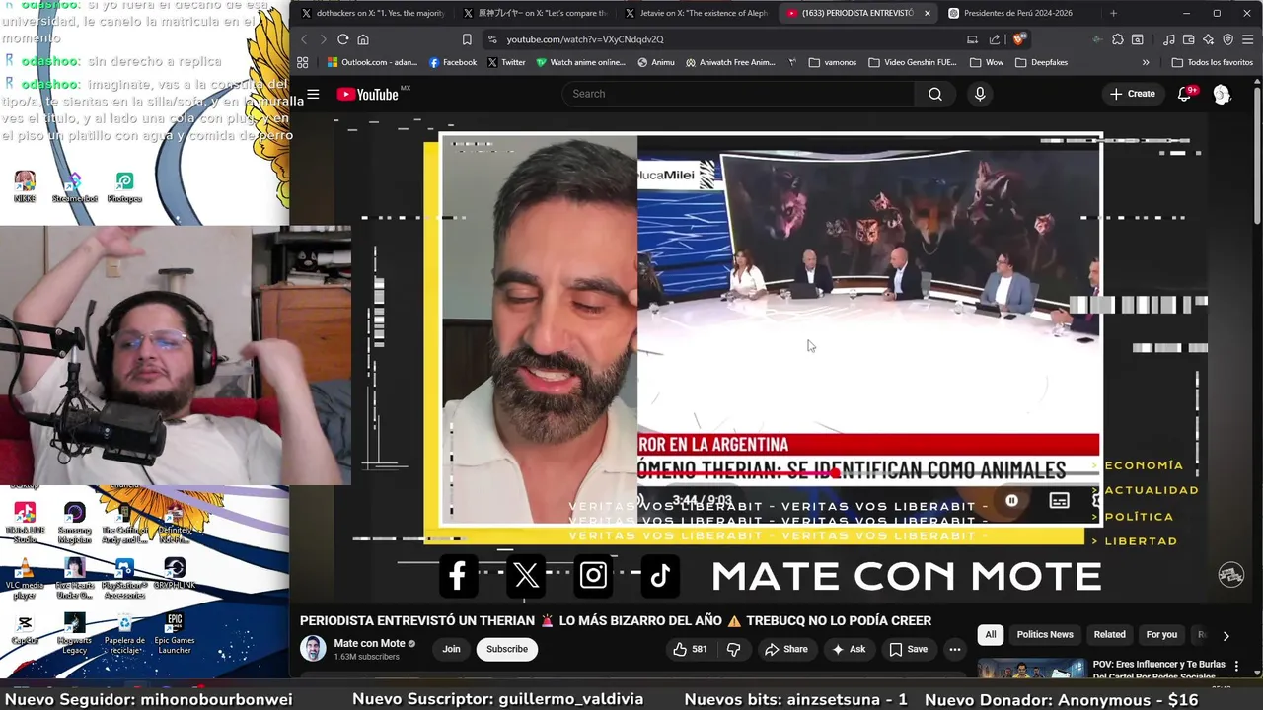Image resolution: width=1263 pixels, height=710 pixels.
Task: Open TikTok LIVE Studio desktop shortcut
Action: (x=25, y=523)
